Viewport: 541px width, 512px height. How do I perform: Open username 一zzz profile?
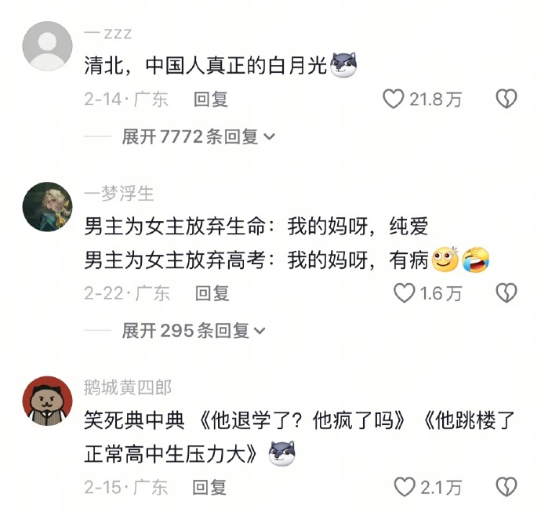pos(108,34)
